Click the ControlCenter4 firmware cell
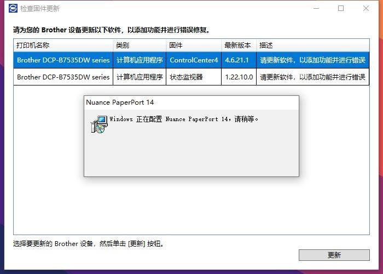The image size is (383, 274). coord(194,60)
